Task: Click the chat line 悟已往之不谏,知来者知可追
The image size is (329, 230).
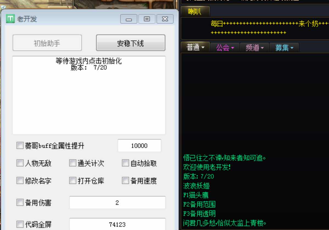Action: click(x=224, y=158)
